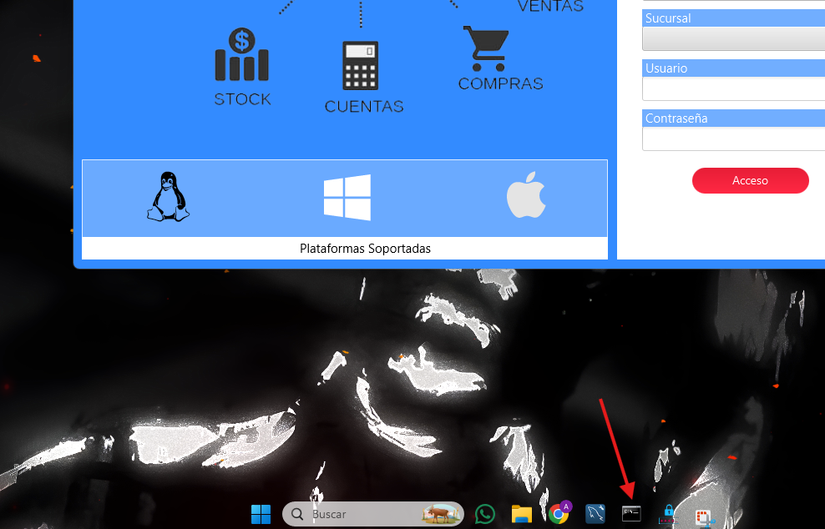Image resolution: width=825 pixels, height=529 pixels.
Task: Click the Usuario input field
Action: [x=733, y=88]
